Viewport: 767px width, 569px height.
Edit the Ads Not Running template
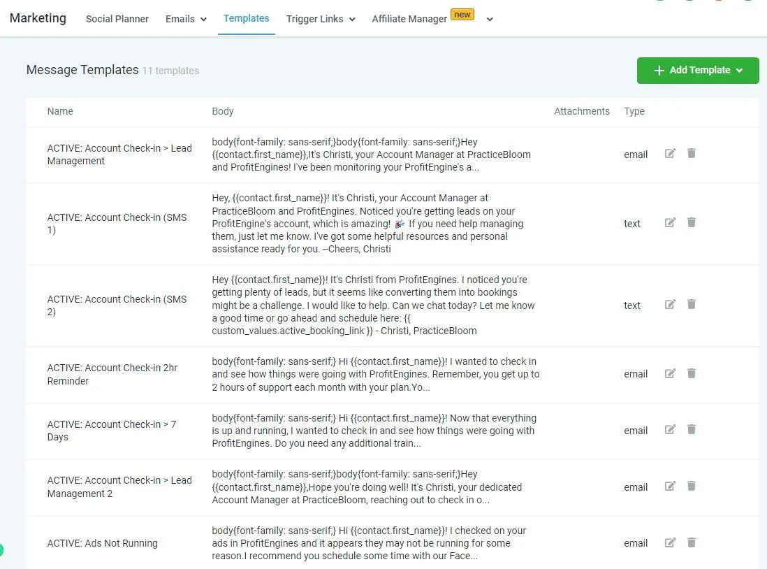pos(670,542)
